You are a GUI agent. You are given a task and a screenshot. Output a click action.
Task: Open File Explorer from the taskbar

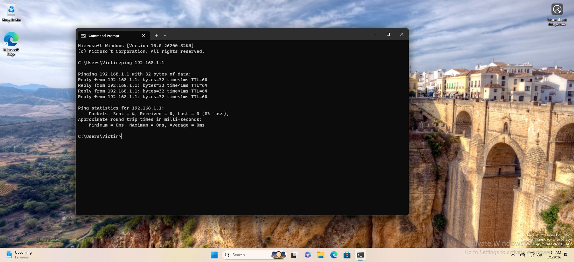(x=321, y=255)
